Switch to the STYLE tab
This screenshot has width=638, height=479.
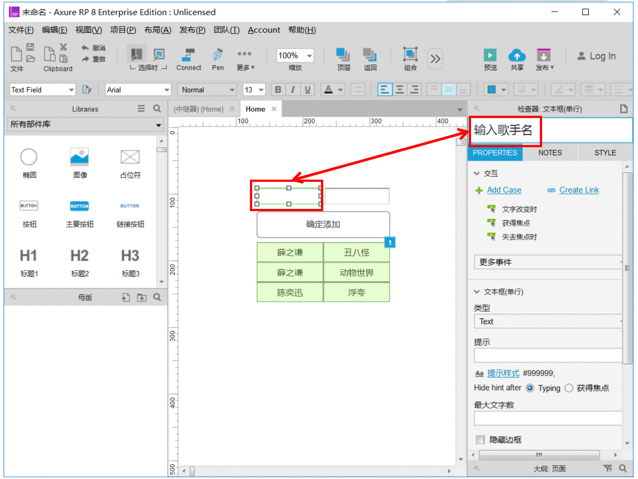605,153
